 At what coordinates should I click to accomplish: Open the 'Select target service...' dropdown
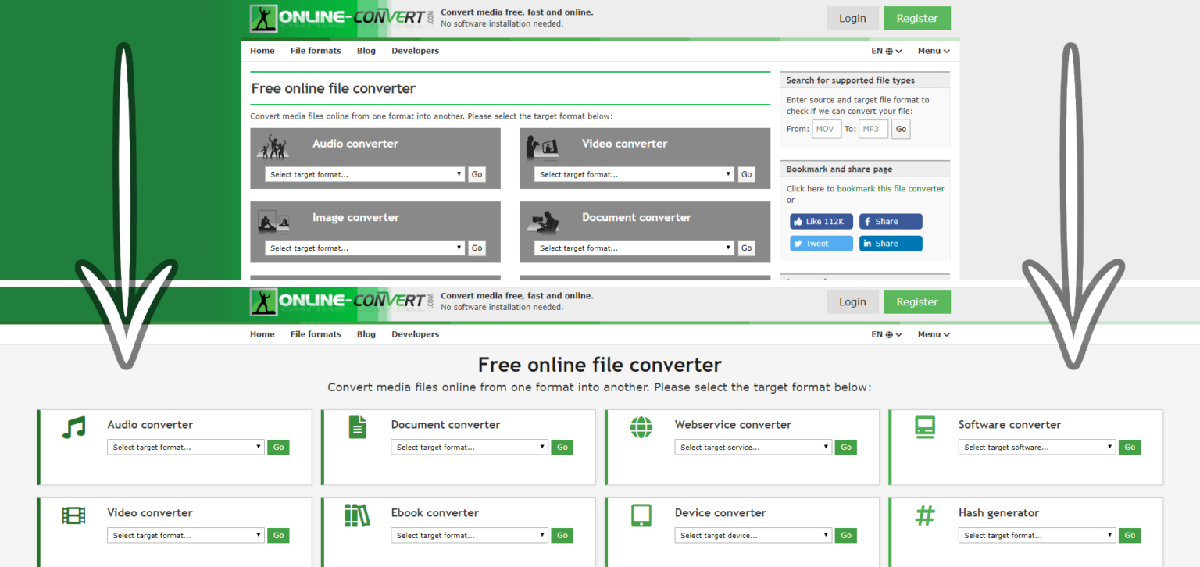coord(753,448)
